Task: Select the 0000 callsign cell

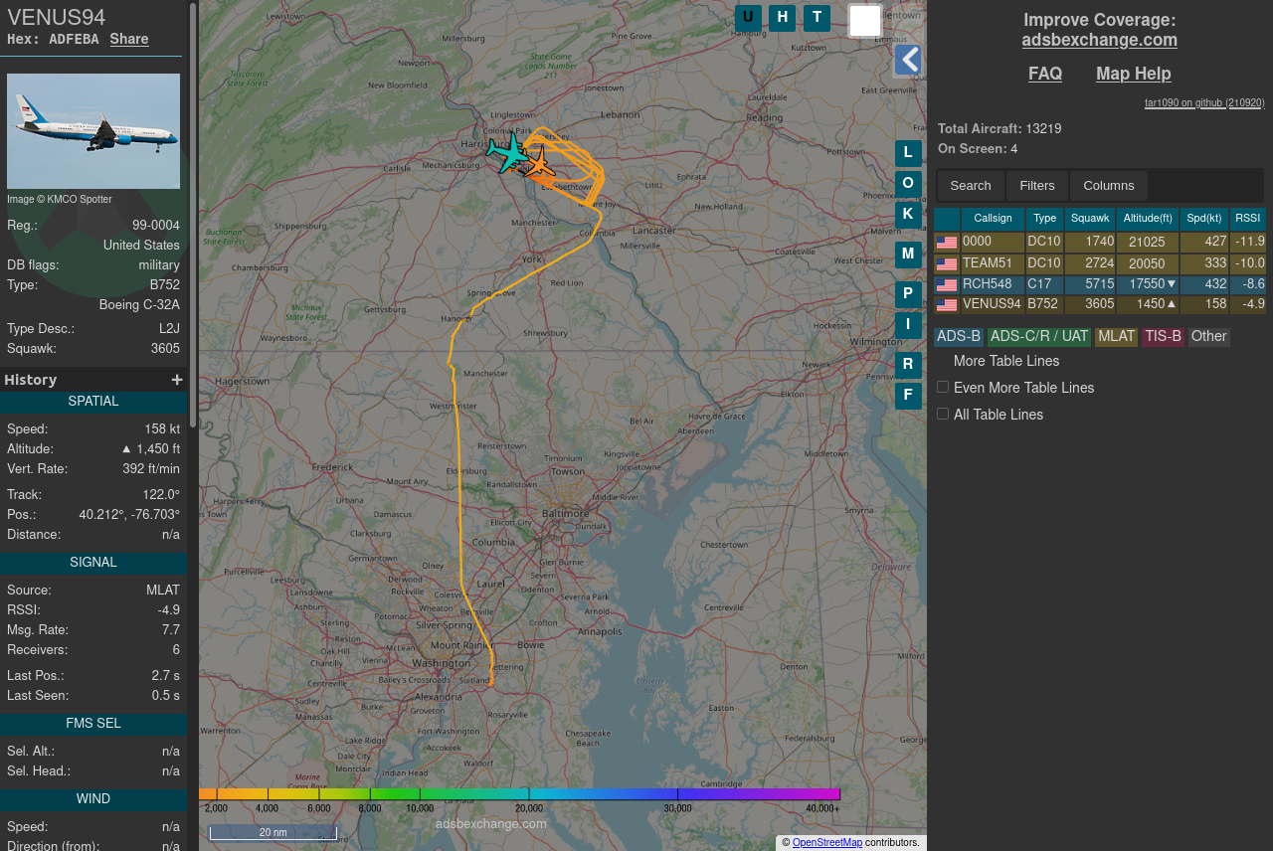Action: (993, 243)
